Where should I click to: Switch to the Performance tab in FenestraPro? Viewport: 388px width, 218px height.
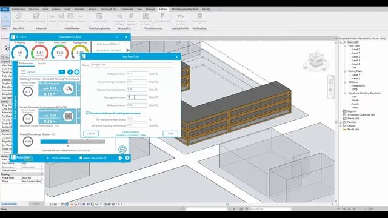[26, 64]
